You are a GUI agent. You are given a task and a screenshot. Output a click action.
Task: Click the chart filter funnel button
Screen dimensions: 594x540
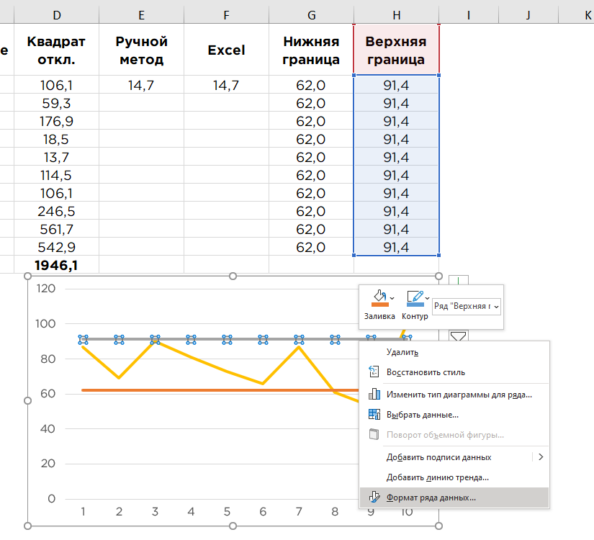tap(459, 336)
